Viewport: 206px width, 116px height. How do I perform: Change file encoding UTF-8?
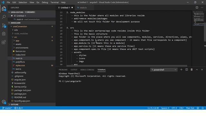174,108
